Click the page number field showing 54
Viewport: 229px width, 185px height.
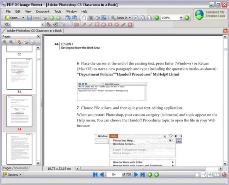114,175
